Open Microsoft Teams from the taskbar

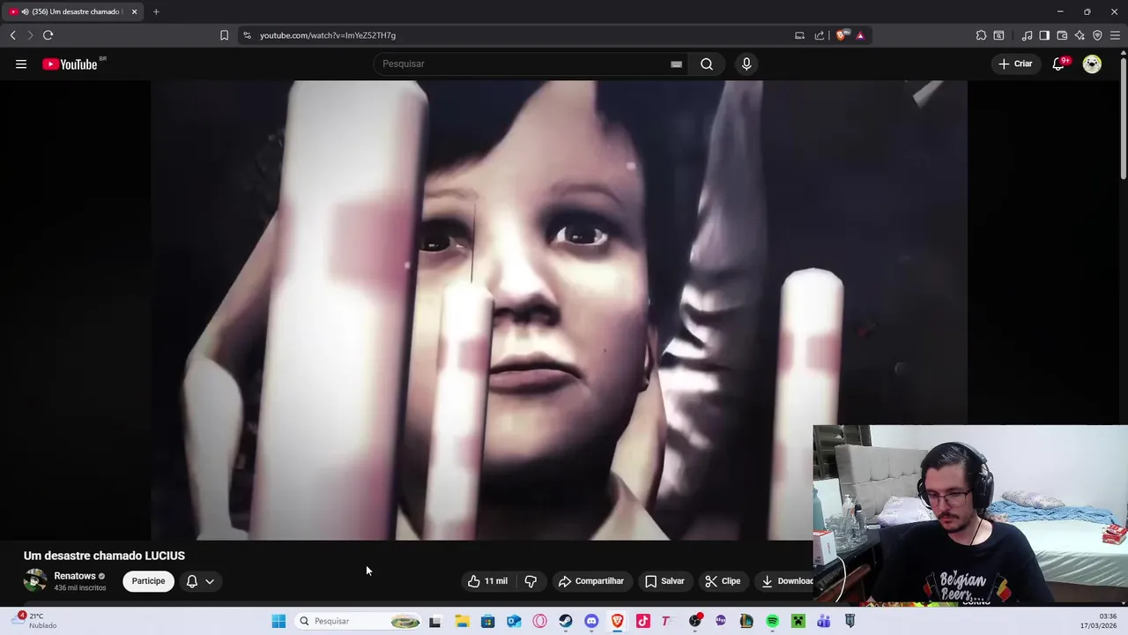(x=824, y=621)
